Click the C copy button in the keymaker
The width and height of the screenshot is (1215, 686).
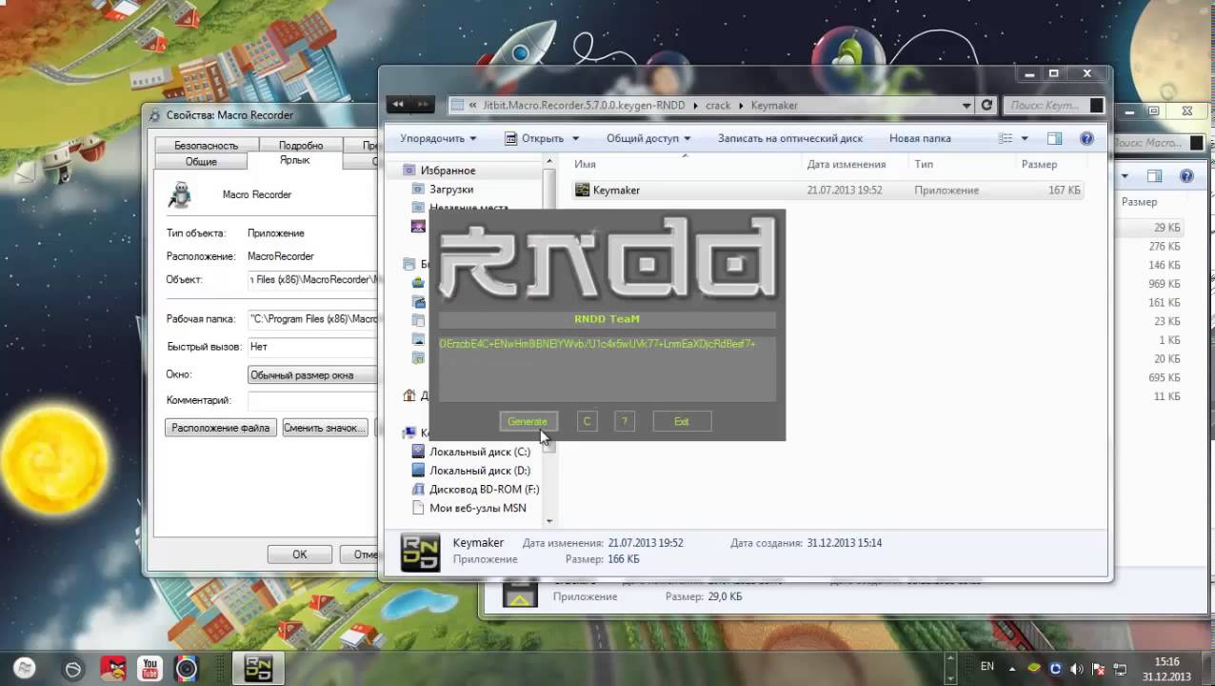point(588,421)
